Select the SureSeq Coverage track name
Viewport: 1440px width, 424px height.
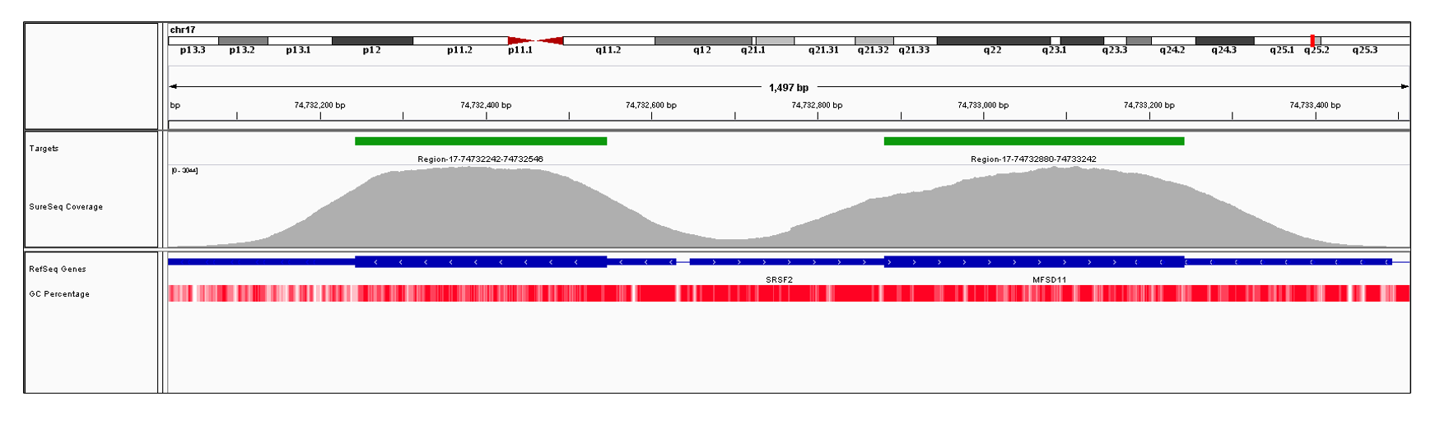(66, 207)
